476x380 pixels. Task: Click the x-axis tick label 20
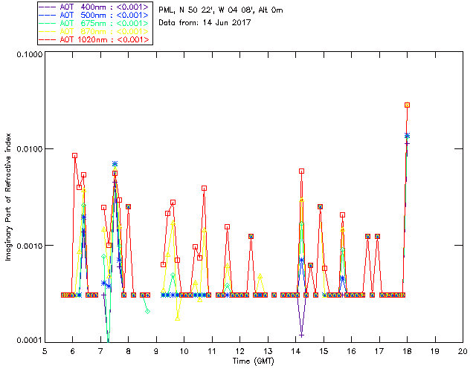[x=463, y=351]
